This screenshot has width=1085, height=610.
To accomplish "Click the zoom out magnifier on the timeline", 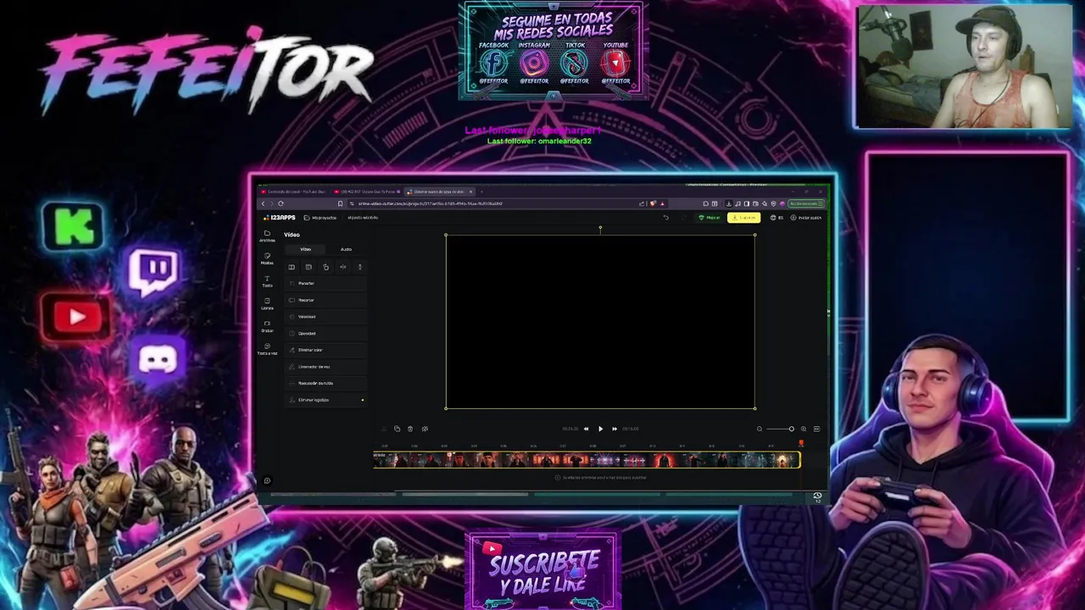I will pos(759,429).
